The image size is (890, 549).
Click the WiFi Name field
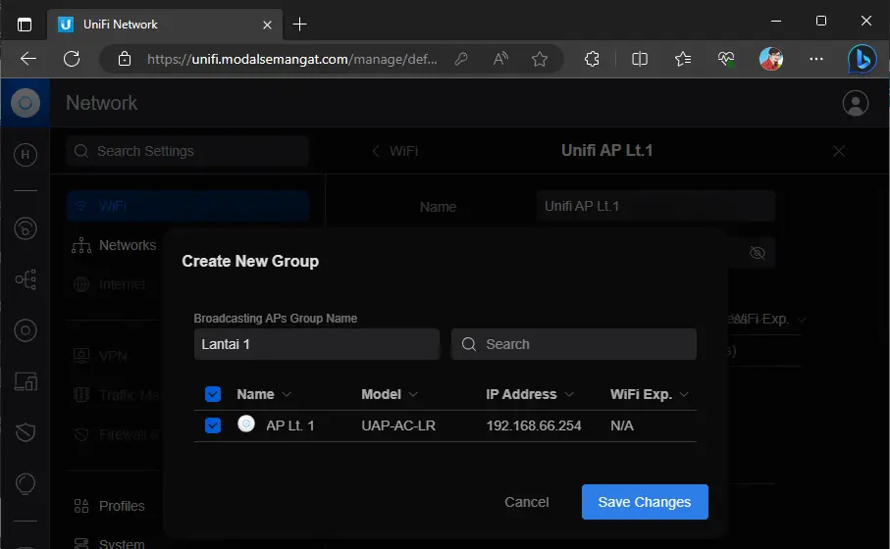pyautogui.click(x=655, y=206)
